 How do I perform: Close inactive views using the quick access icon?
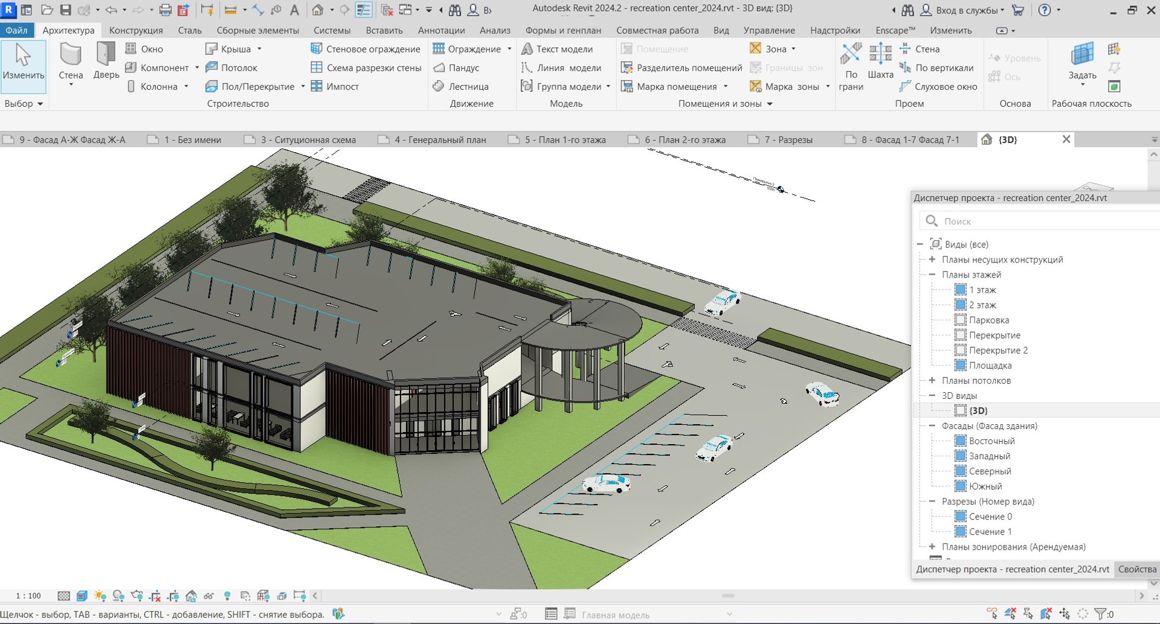[x=387, y=10]
